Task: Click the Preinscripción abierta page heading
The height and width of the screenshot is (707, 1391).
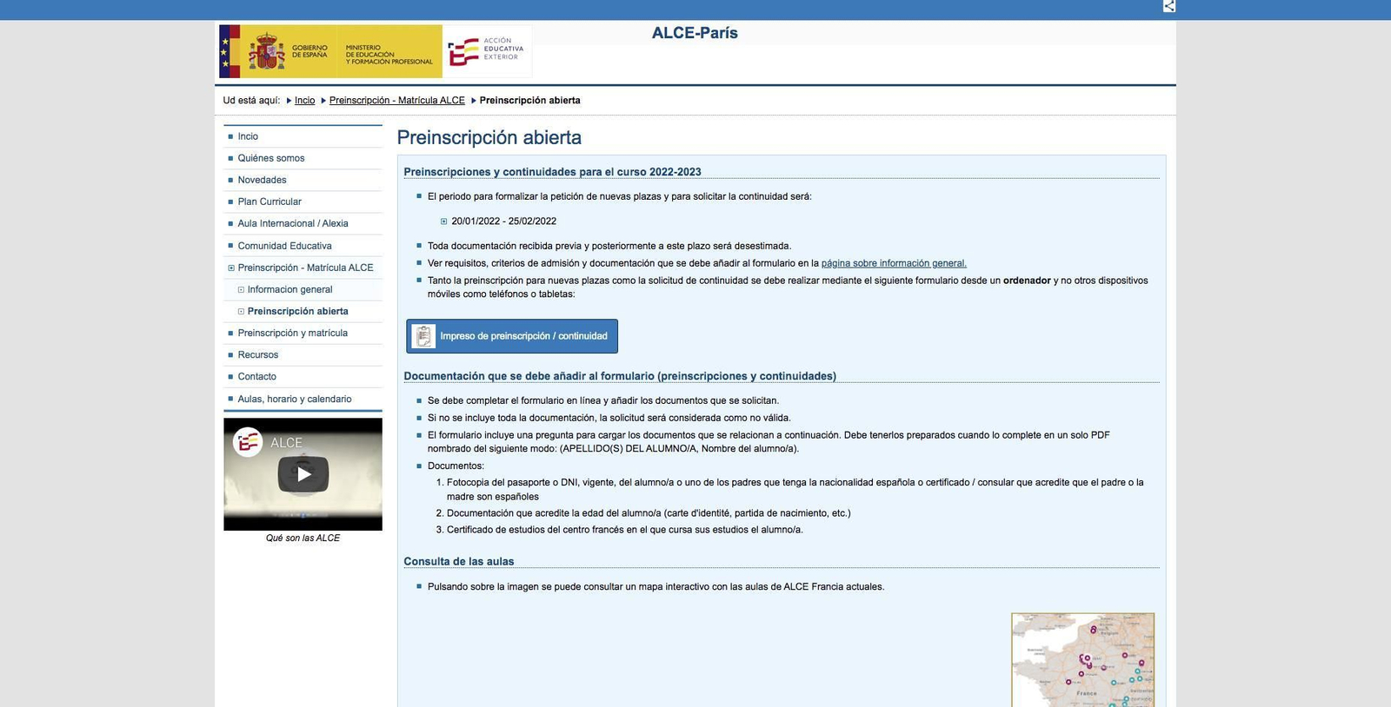Action: coord(489,137)
